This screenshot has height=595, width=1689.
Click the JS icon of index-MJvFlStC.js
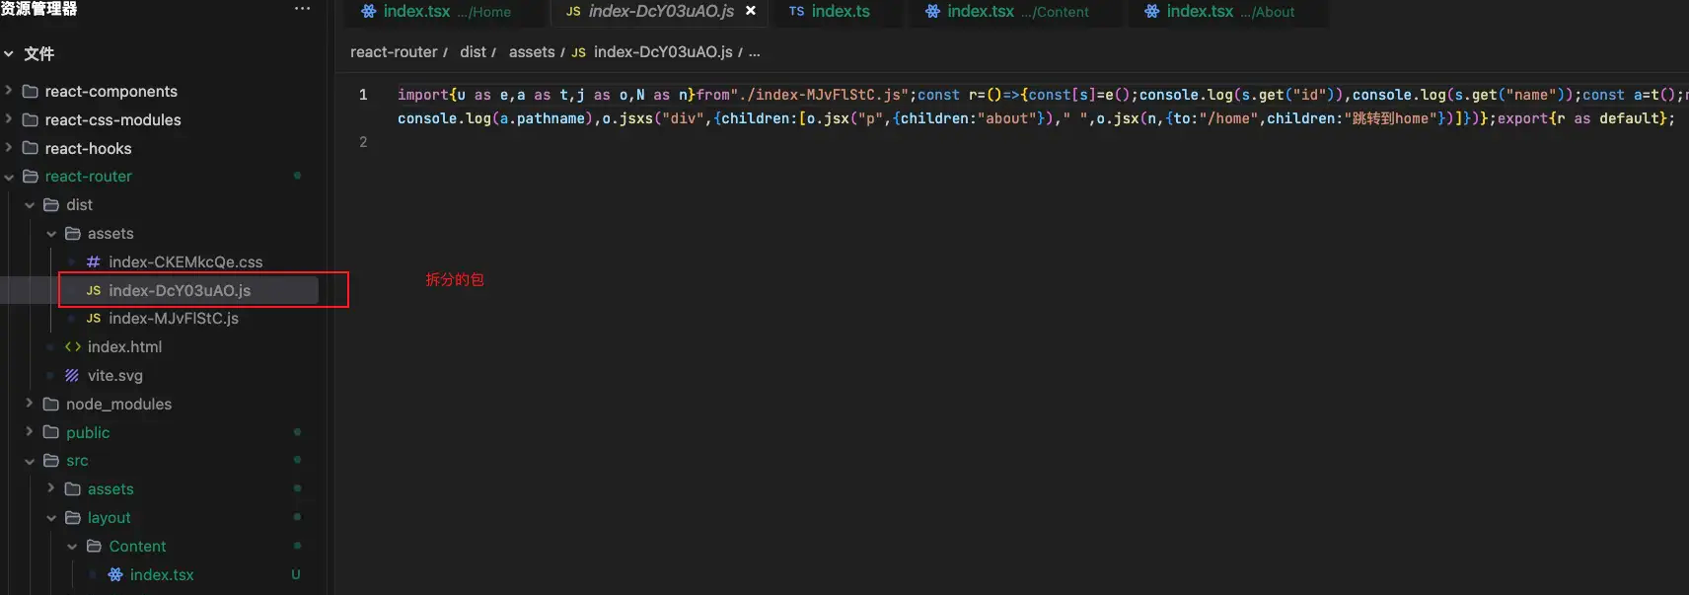pos(93,319)
